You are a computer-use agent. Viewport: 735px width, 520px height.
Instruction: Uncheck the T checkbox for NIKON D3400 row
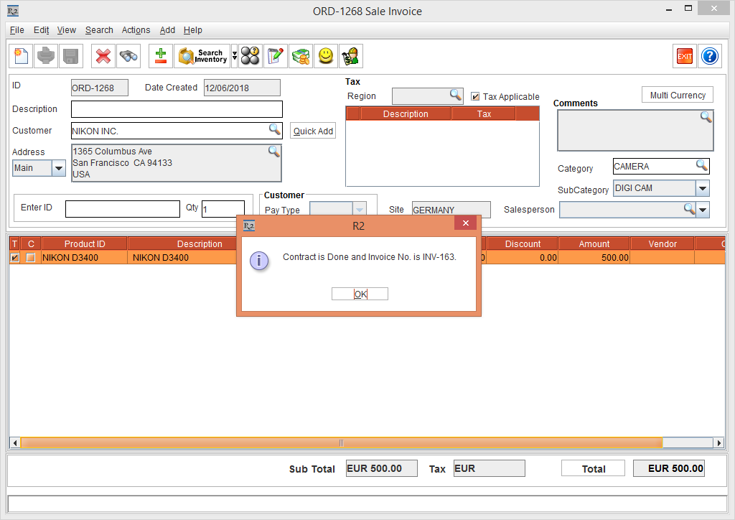pos(14,257)
